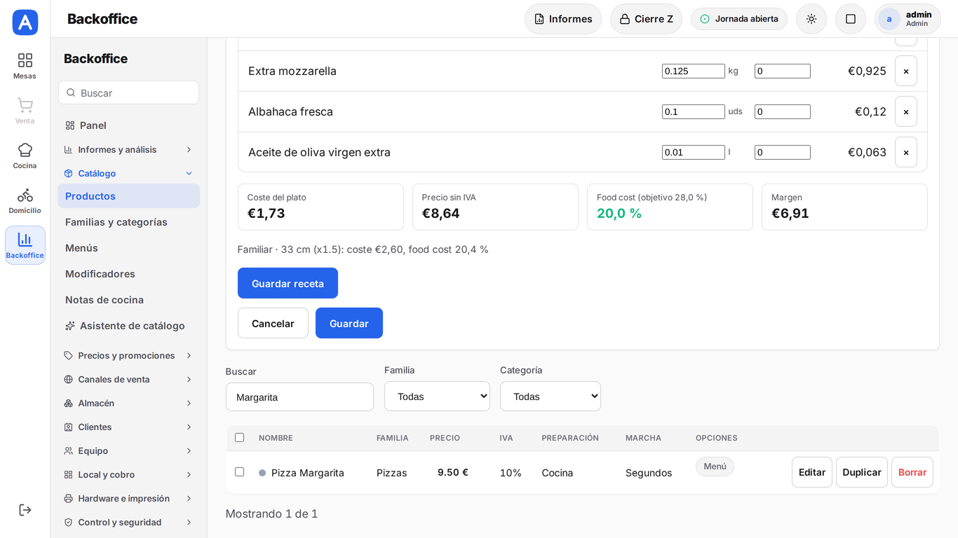Open the Familia dropdown filter
Screen dimensions: 958x538
[x=437, y=396]
